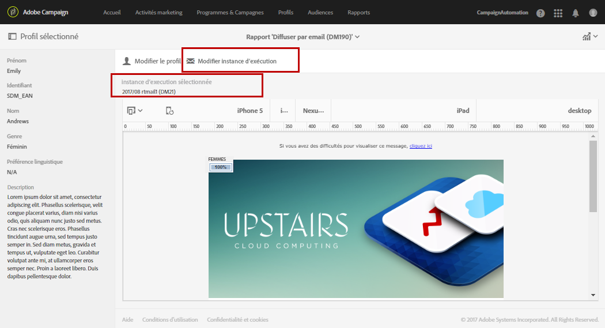Open Profils menu
This screenshot has height=328, width=605.
(286, 12)
